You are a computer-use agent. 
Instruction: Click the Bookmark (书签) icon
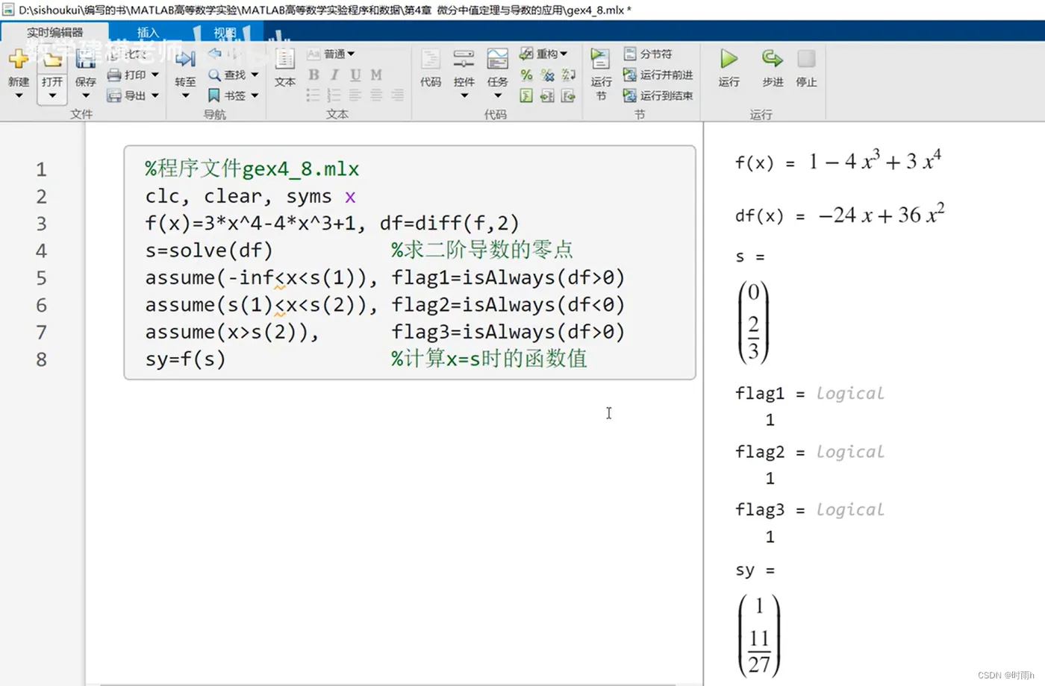point(214,95)
